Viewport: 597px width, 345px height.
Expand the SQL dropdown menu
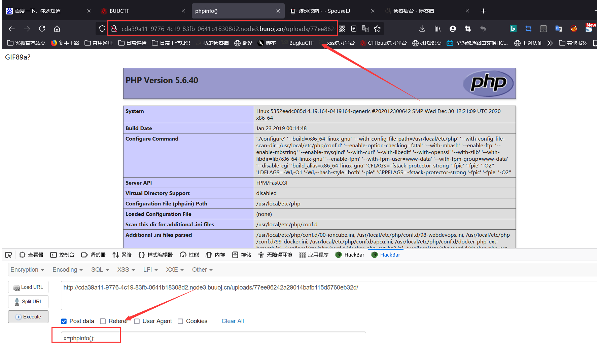click(100, 270)
